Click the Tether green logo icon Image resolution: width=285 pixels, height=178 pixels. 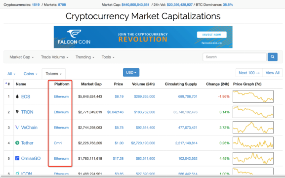tap(17, 143)
